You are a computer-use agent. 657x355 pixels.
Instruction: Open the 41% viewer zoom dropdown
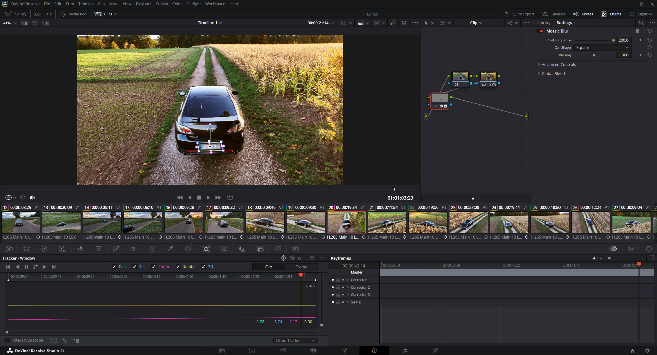pos(10,23)
